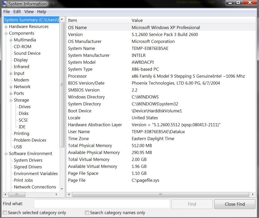259x218 pixels.
Task: Select the Infrared tree item
Action: tap(22, 67)
